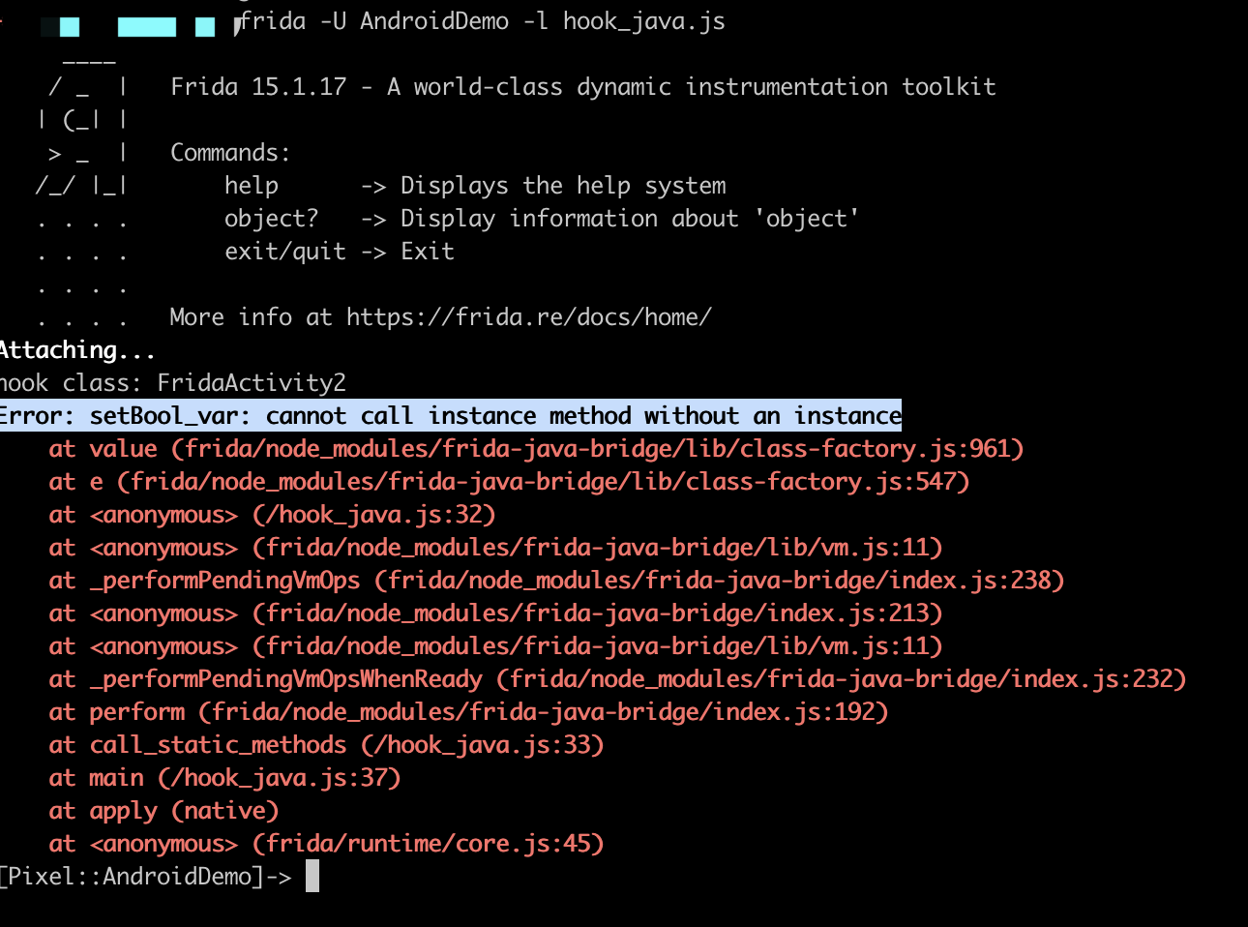Click the frida.re docs URL
The height and width of the screenshot is (927, 1248).
click(x=528, y=317)
